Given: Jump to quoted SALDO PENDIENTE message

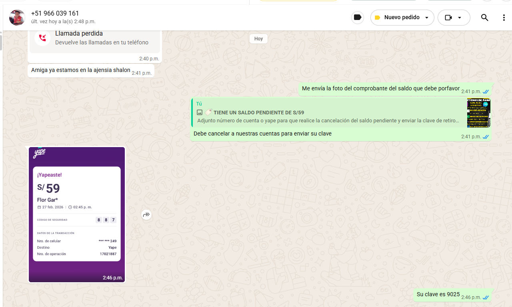Looking at the screenshot, I should point(328,113).
